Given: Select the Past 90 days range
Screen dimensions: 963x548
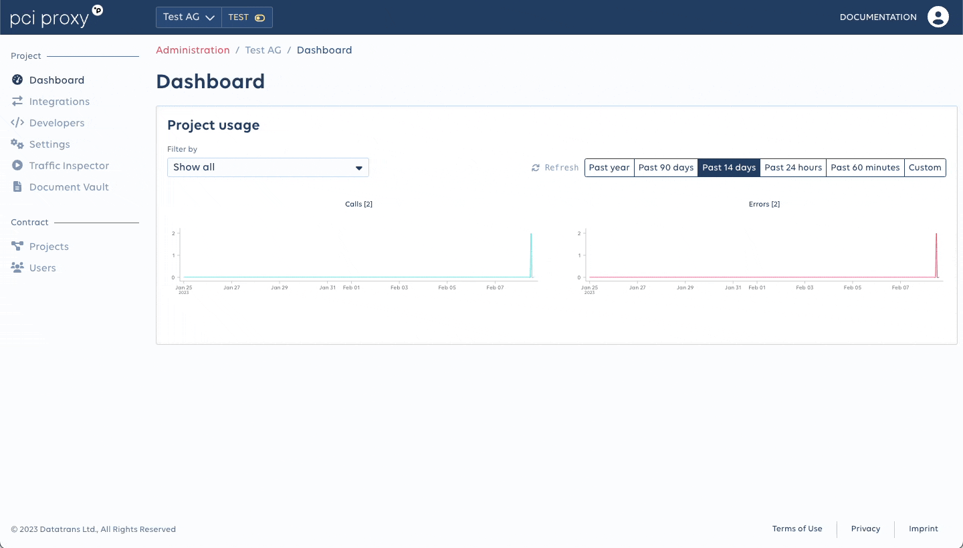Looking at the screenshot, I should pyautogui.click(x=666, y=168).
